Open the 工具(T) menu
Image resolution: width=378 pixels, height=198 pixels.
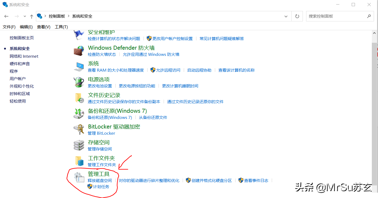click(x=61, y=27)
